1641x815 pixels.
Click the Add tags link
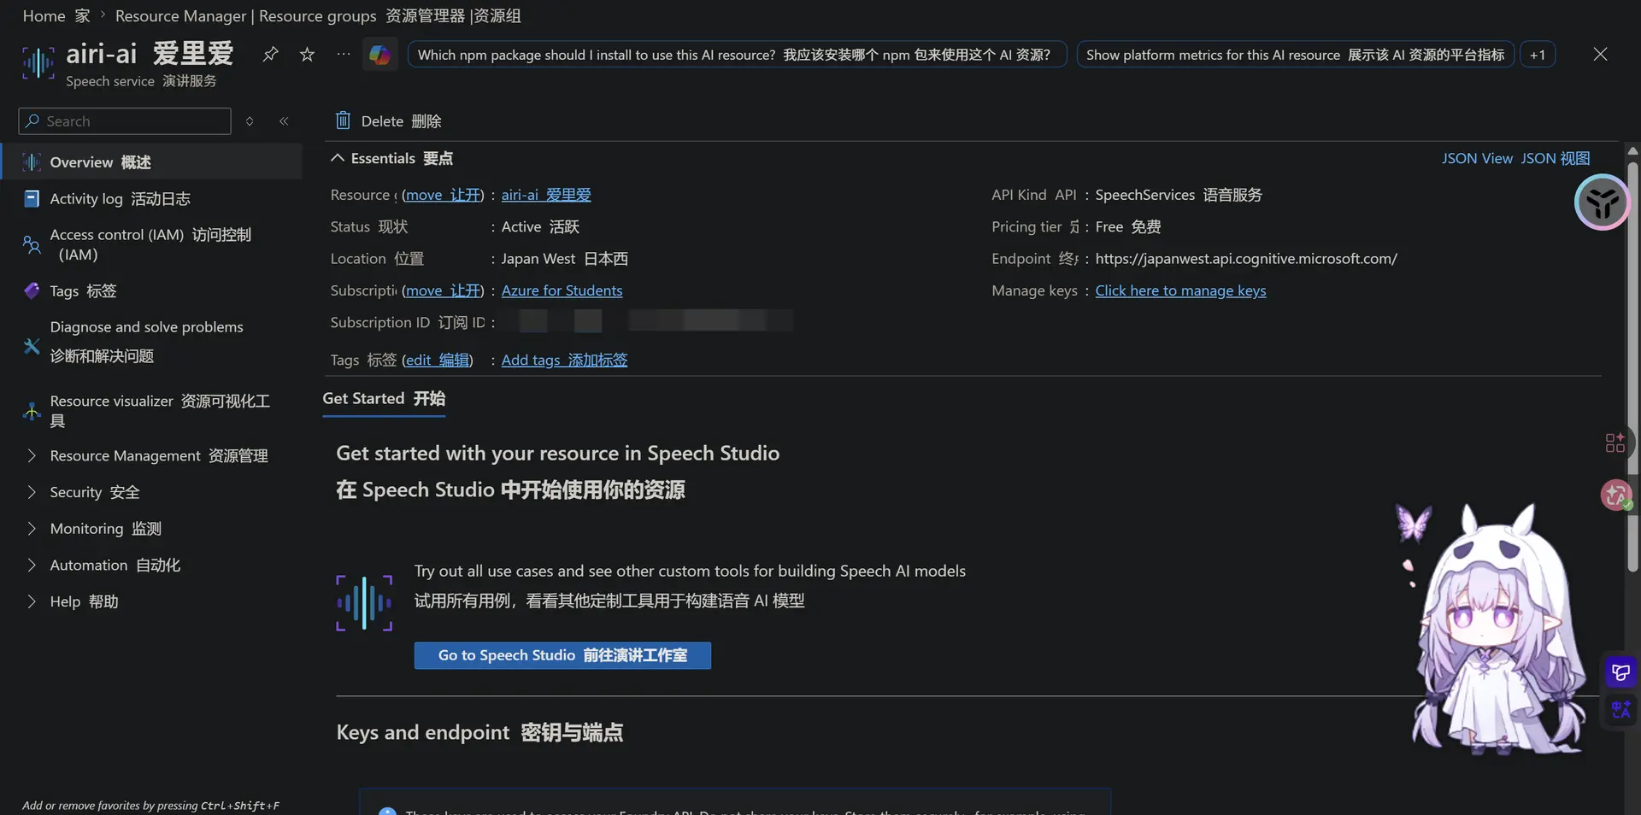click(x=564, y=360)
